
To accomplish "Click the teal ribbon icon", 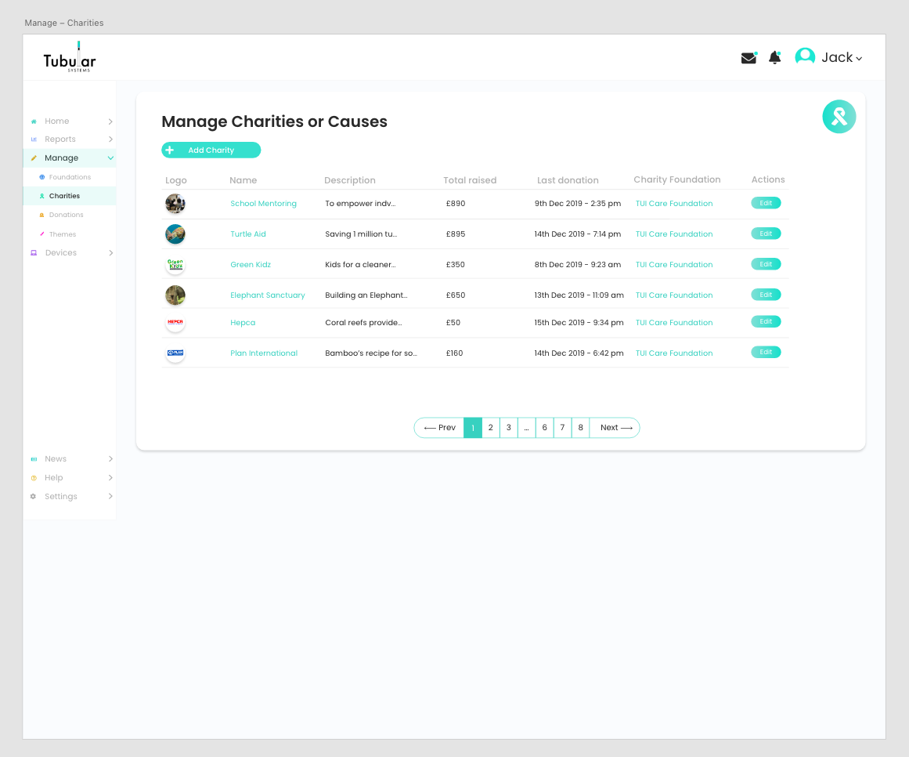I will tap(839, 117).
